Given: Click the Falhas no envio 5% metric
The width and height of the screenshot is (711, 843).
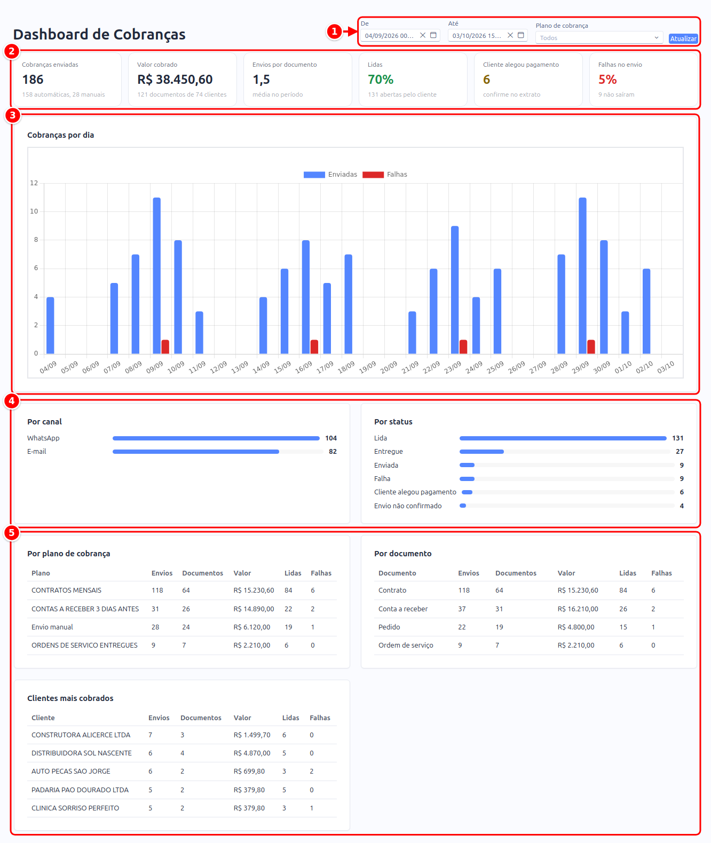Looking at the screenshot, I should [607, 80].
